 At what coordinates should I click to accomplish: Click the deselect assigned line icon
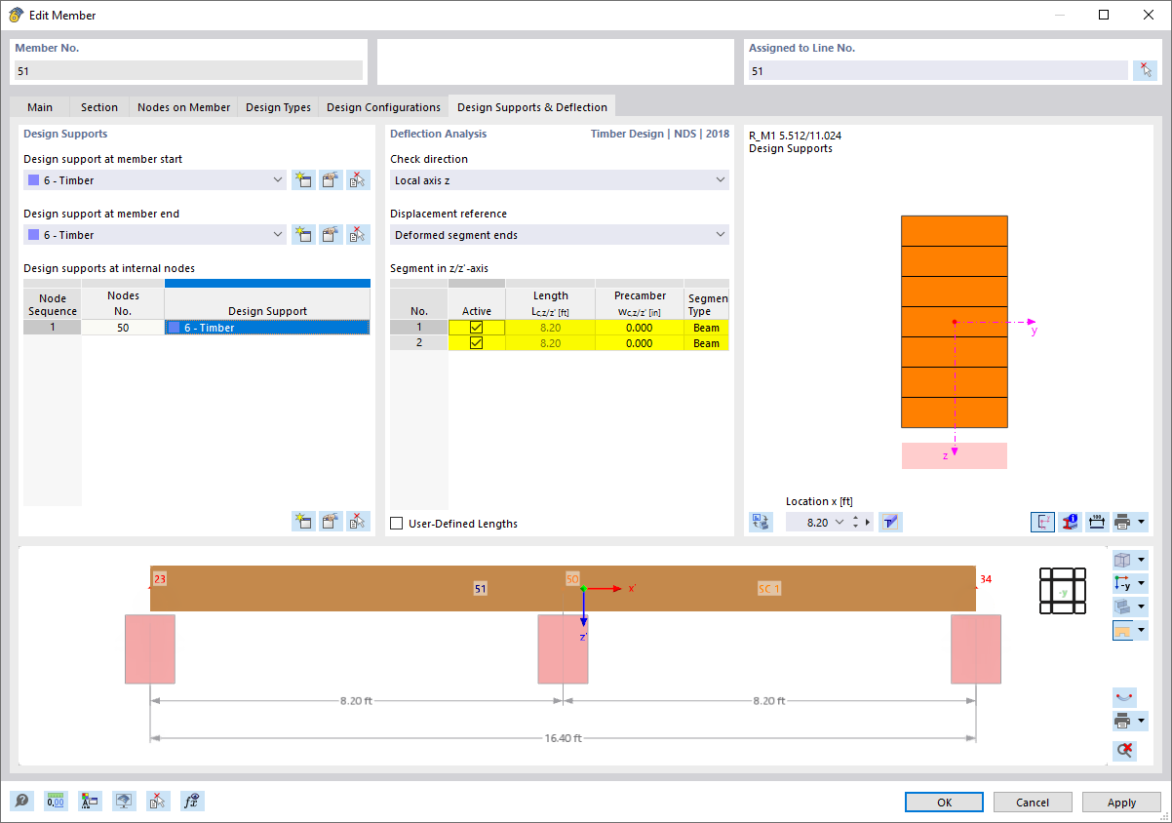click(x=1146, y=69)
